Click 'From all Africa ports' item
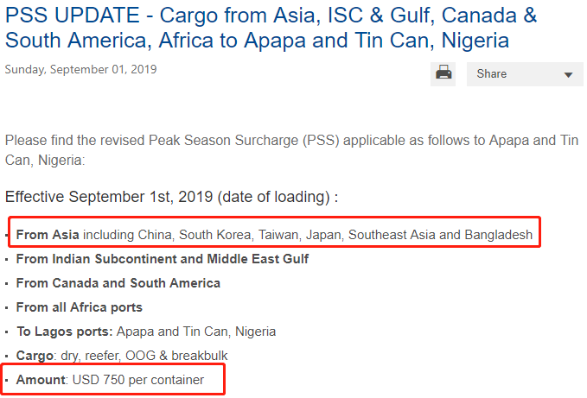The width and height of the screenshot is (587, 398). point(80,306)
